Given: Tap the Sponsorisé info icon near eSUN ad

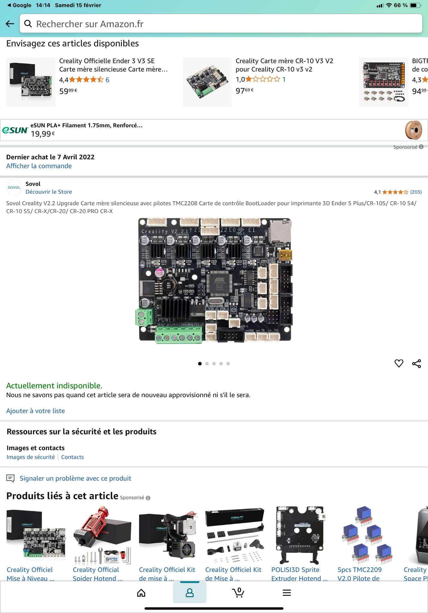Looking at the screenshot, I should (x=421, y=147).
